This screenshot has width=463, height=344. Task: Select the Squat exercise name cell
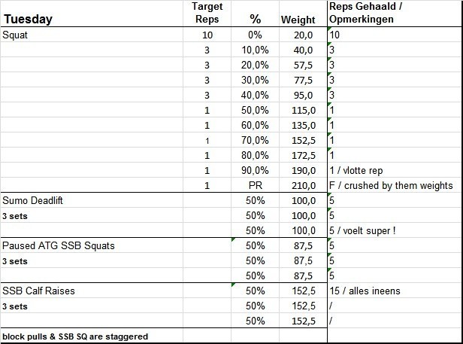(x=15, y=35)
